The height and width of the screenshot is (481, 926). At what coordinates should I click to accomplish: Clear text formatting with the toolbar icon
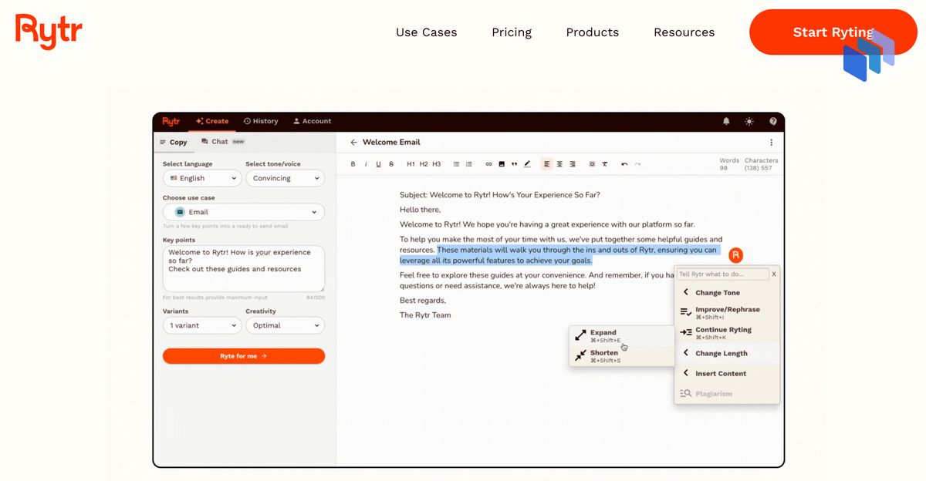click(605, 164)
